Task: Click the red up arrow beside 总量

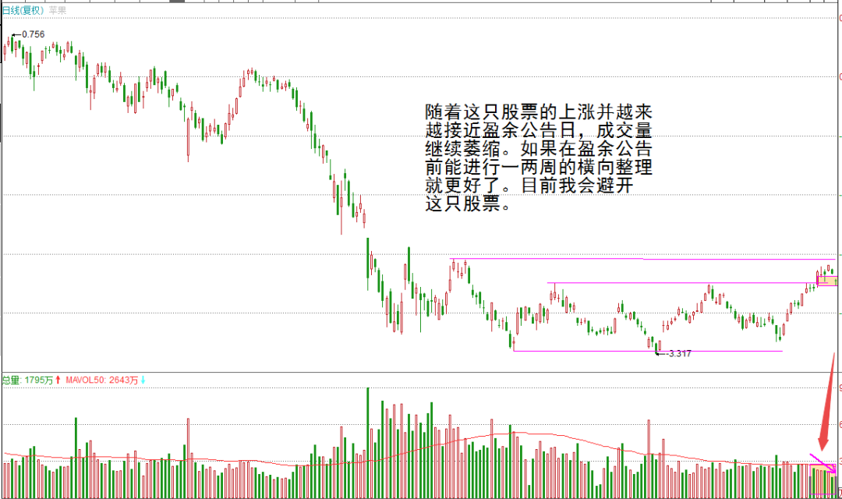Action: tap(58, 380)
